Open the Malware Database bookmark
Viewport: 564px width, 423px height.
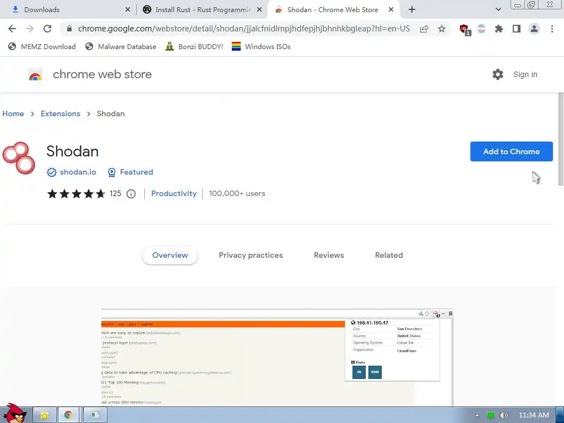click(x=121, y=46)
